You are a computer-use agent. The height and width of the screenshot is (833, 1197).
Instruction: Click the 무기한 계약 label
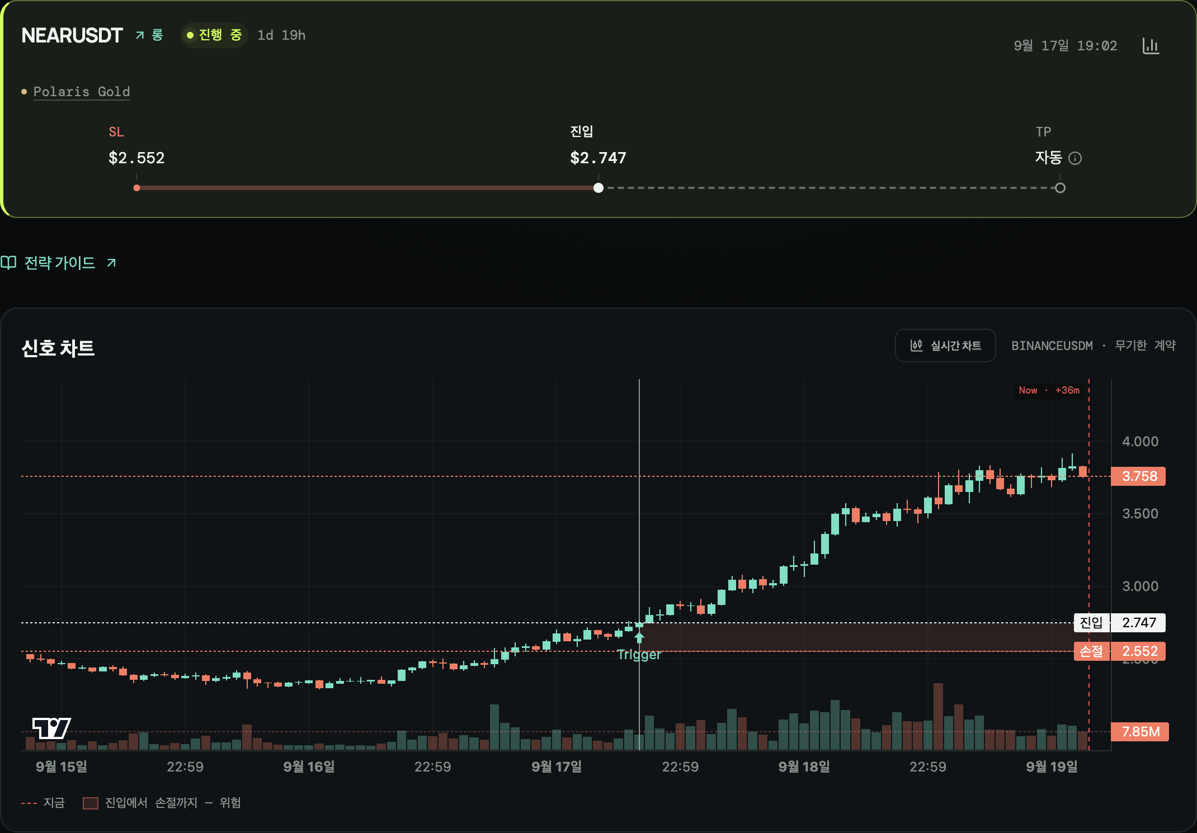[1145, 345]
